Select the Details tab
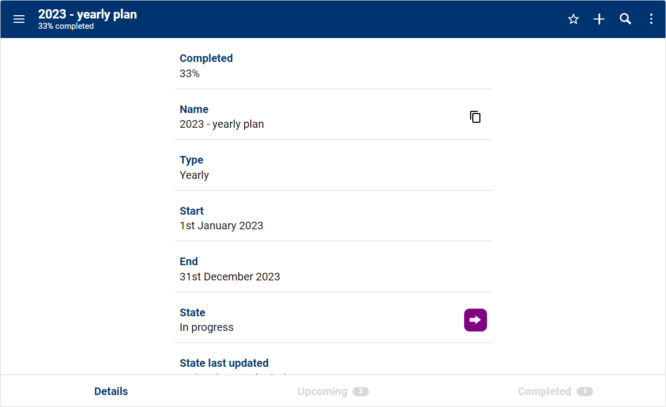666x407 pixels. (x=111, y=391)
